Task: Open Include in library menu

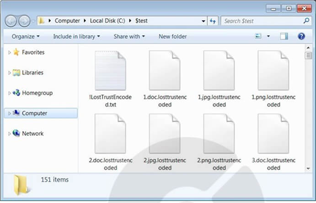Action: 76,36
